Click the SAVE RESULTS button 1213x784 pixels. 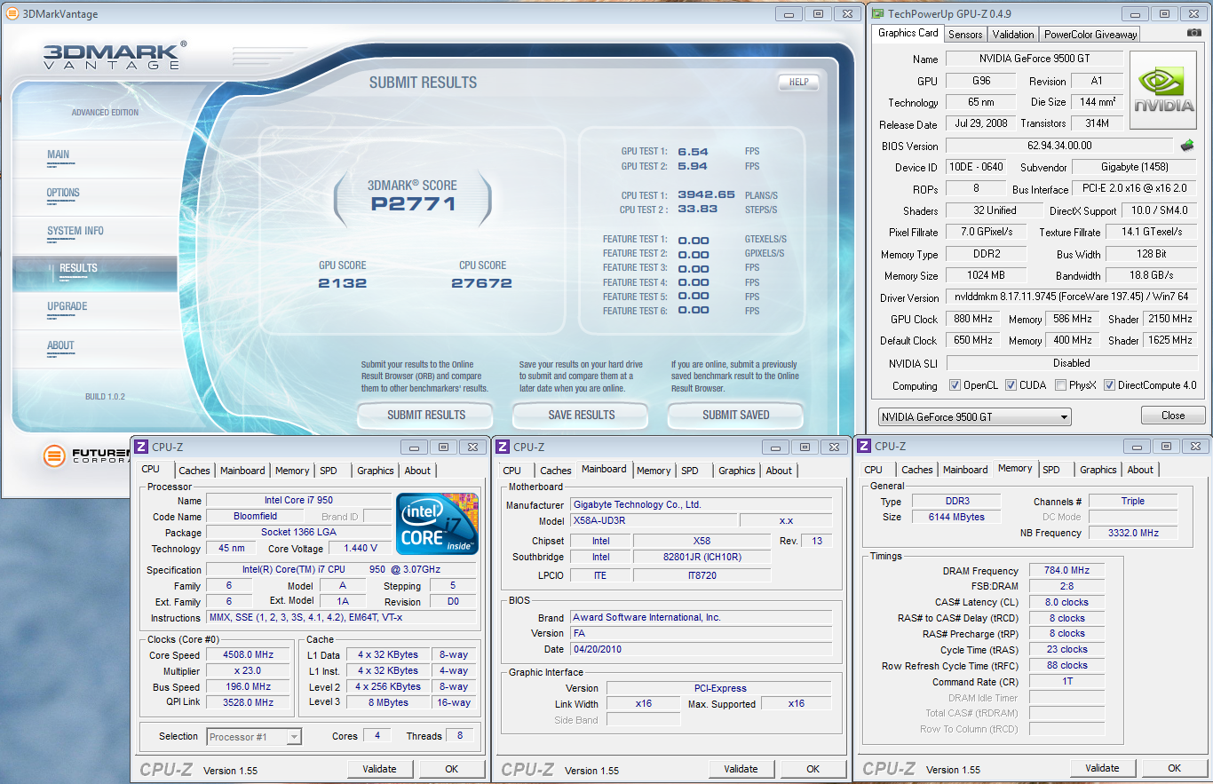[582, 415]
